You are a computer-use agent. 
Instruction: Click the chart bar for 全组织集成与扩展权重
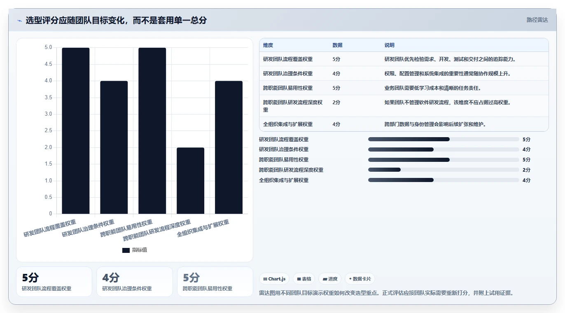pos(229,147)
